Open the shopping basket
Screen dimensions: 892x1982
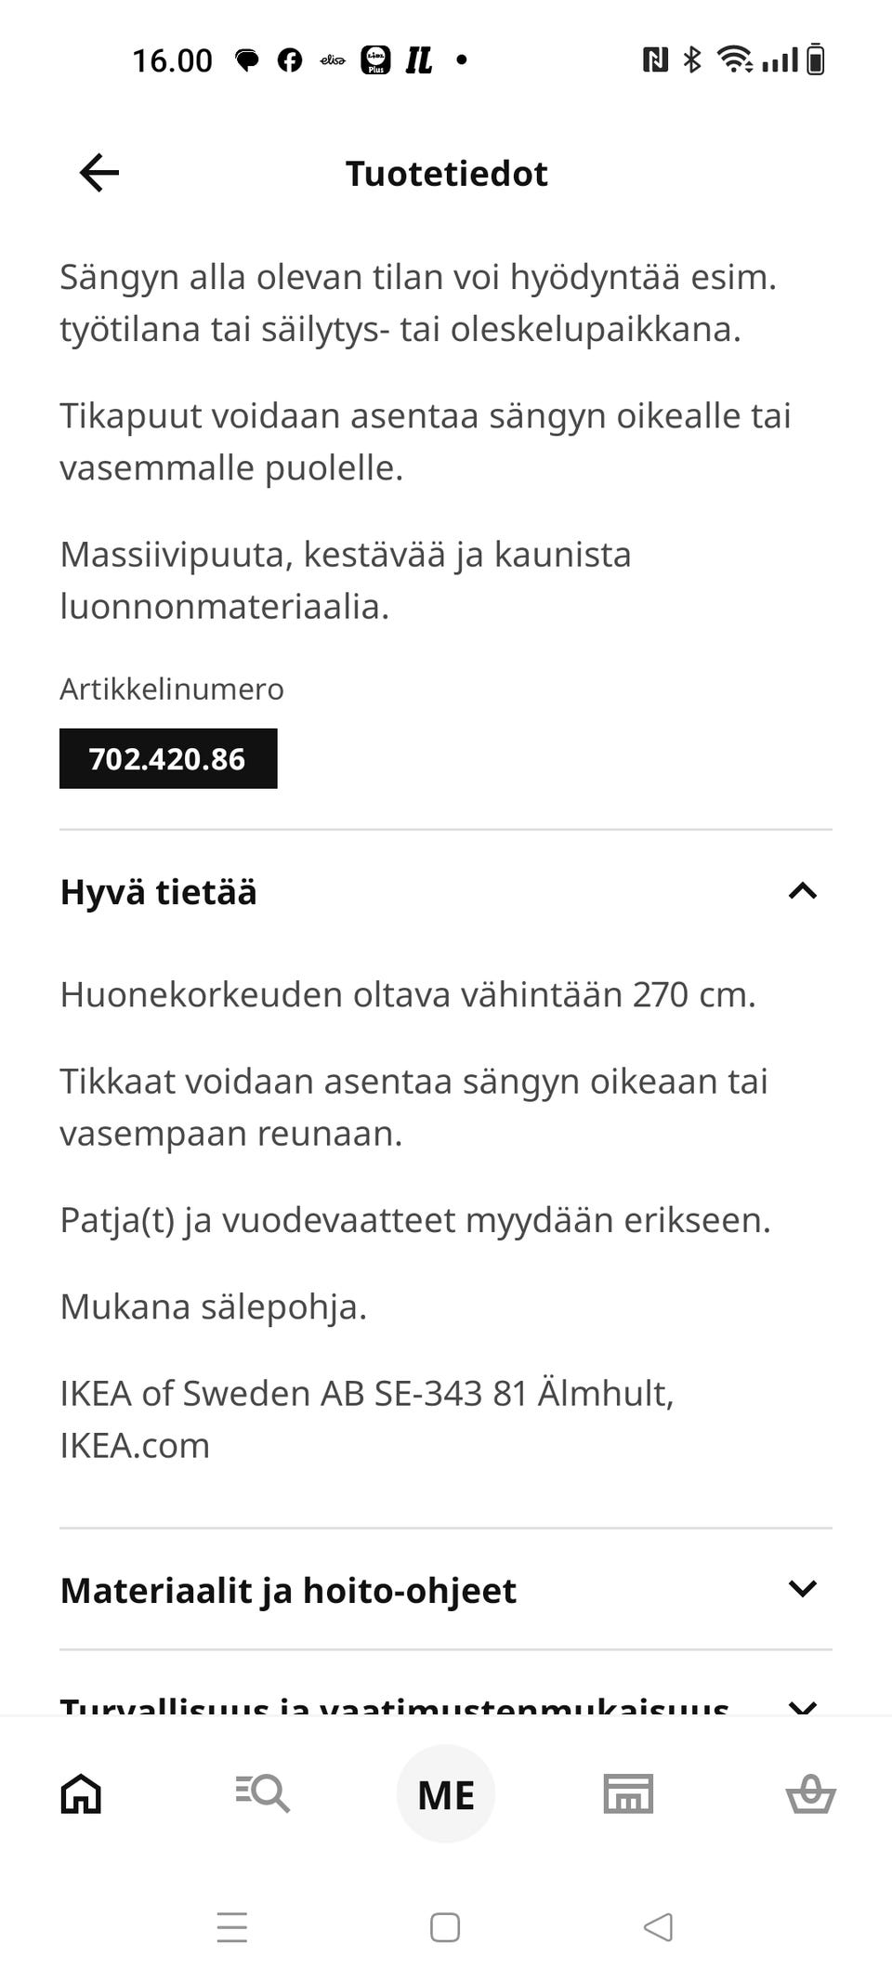(x=809, y=1792)
